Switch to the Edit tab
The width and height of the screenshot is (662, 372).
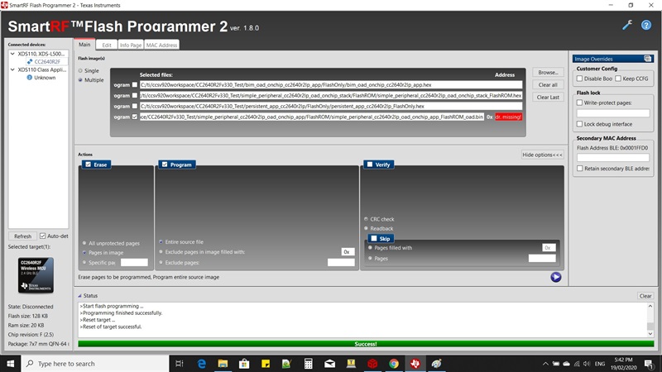[x=107, y=45]
